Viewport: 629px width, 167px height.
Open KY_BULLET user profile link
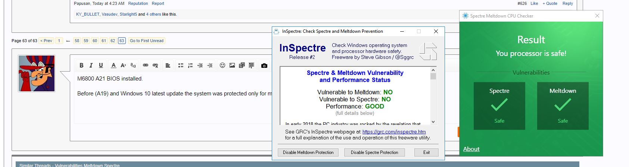point(88,14)
